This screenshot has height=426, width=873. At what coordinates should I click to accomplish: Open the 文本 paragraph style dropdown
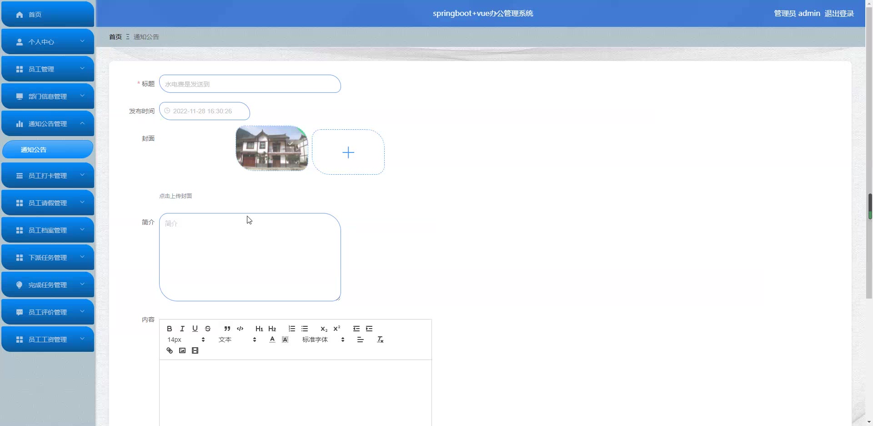tap(237, 340)
